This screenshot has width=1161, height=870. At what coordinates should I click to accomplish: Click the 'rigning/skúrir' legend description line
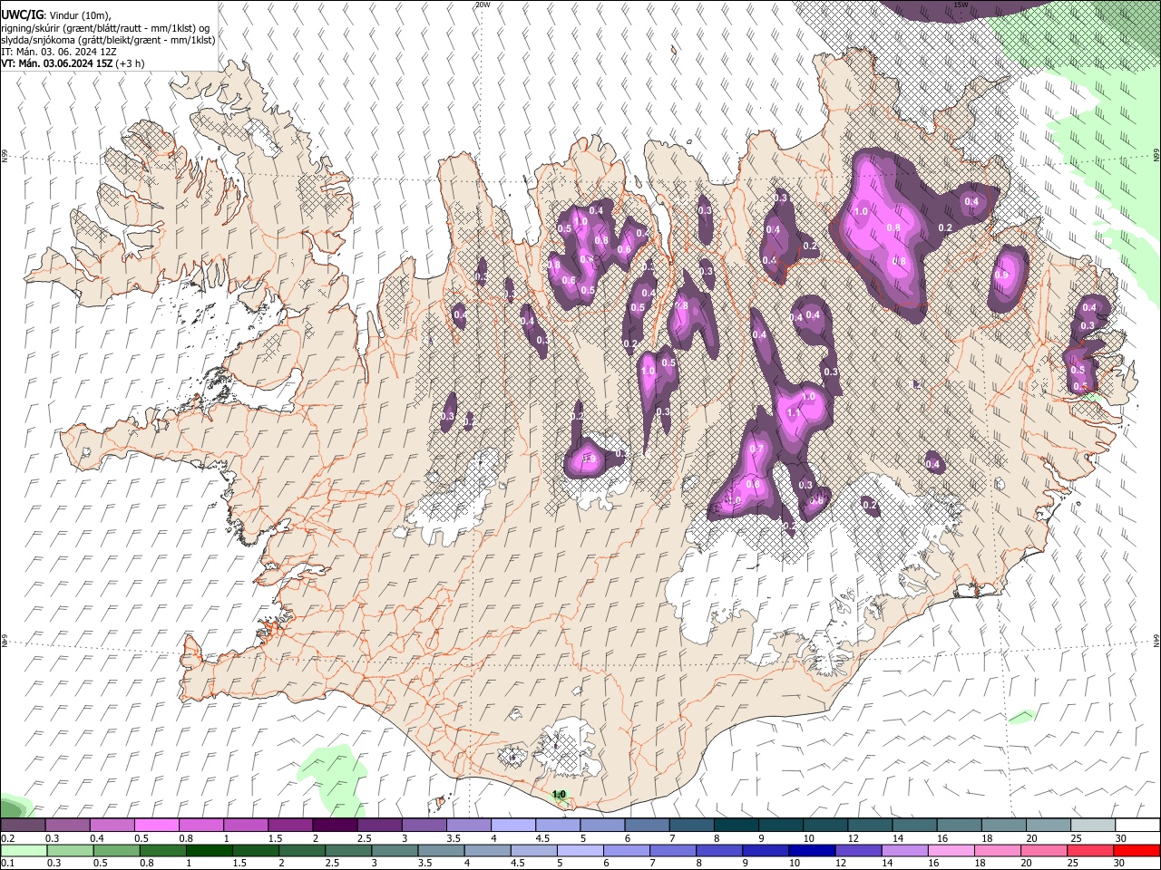pos(105,27)
